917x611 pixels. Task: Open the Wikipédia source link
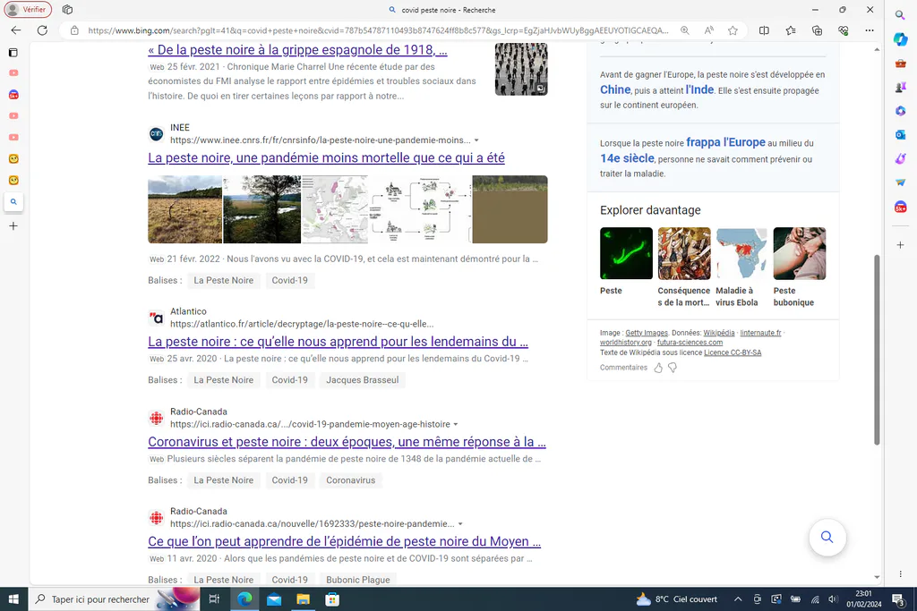[719, 333]
